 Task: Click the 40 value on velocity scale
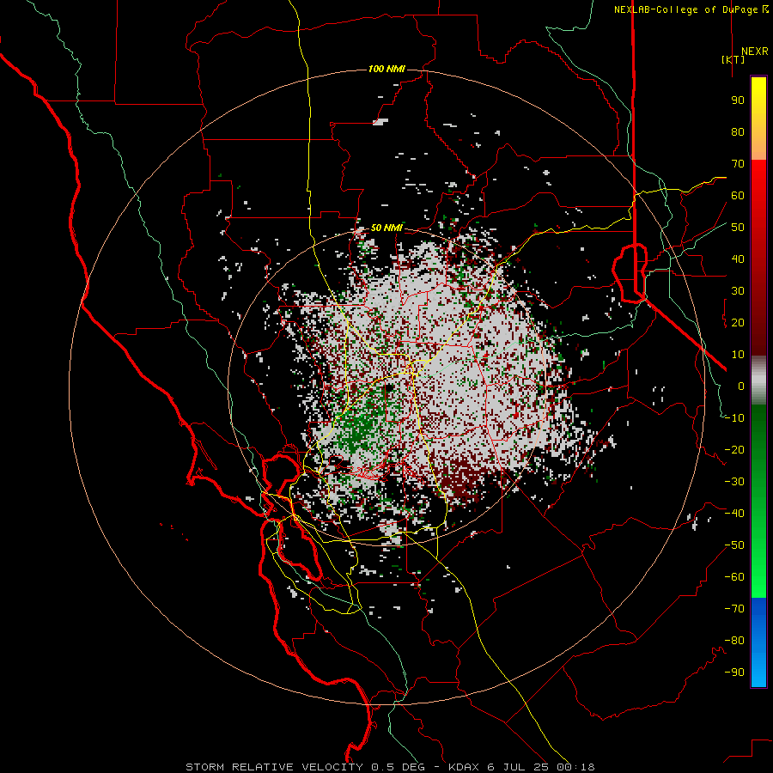click(x=738, y=259)
